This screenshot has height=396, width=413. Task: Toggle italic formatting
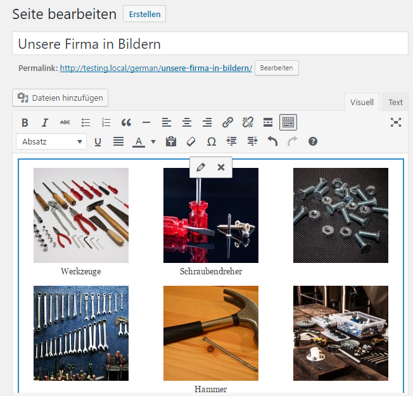tap(45, 122)
